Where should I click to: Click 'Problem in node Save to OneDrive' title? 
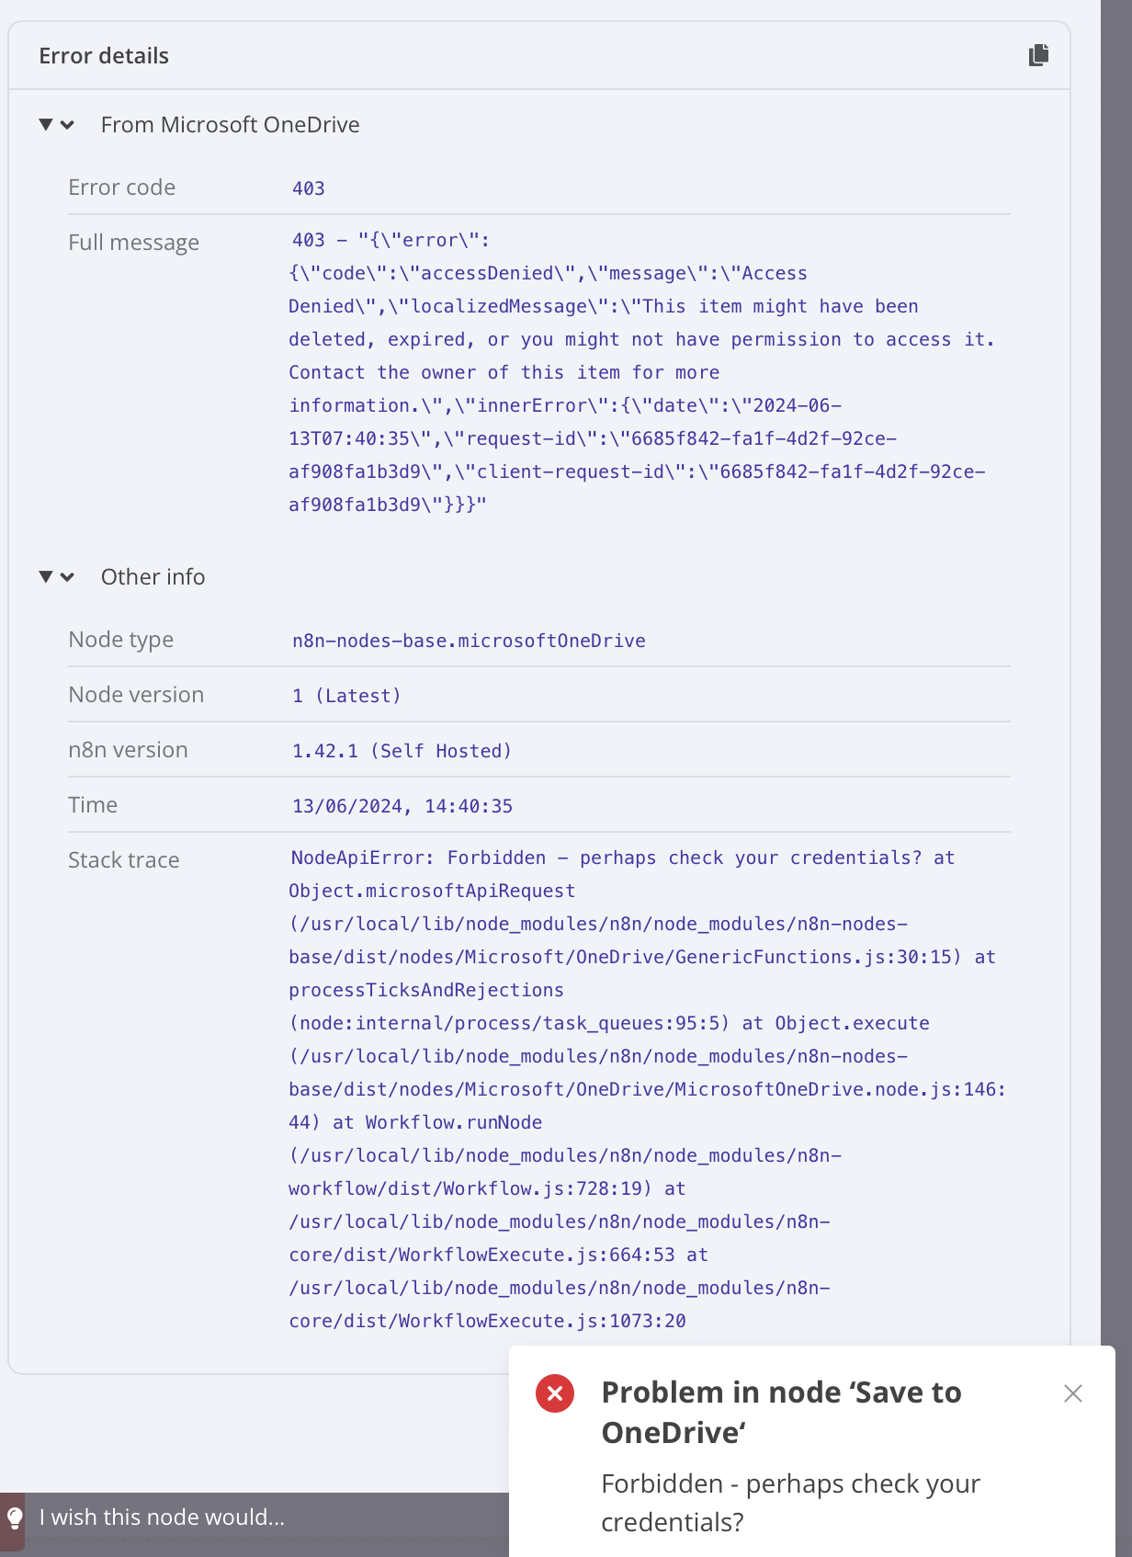pos(781,1413)
